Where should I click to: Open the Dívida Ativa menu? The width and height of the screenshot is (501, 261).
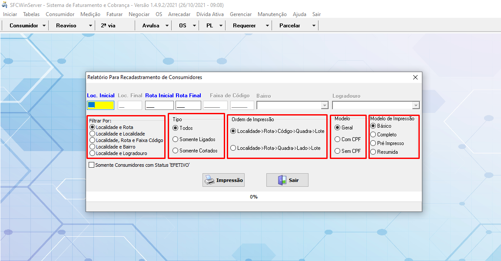coord(210,14)
